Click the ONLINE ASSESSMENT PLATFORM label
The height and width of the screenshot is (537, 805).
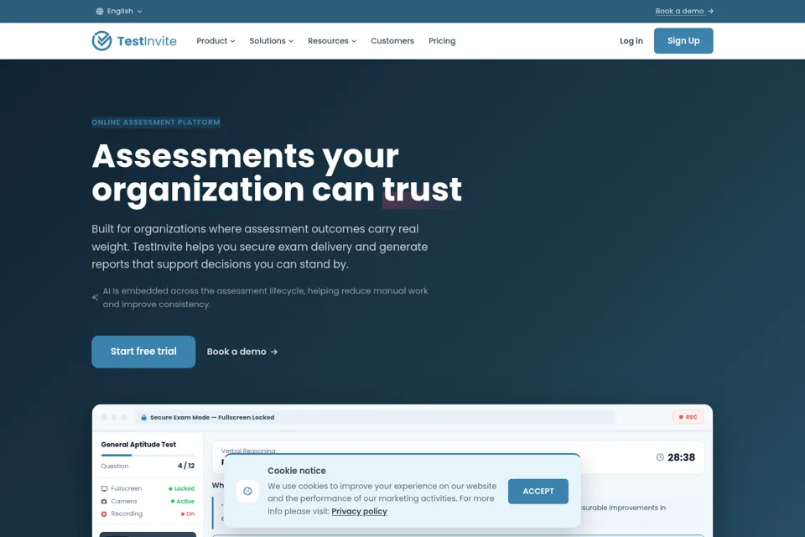click(x=156, y=123)
